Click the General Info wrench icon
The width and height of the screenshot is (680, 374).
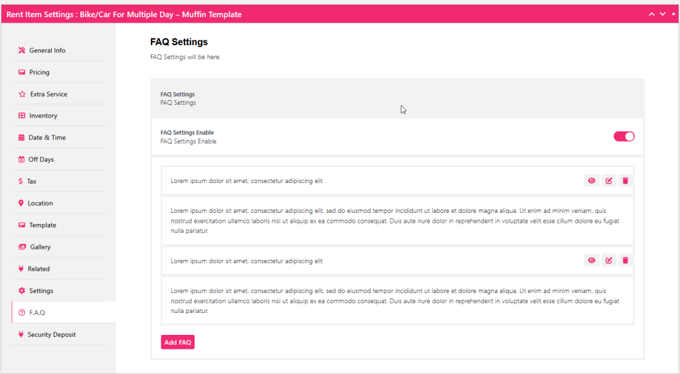point(22,50)
